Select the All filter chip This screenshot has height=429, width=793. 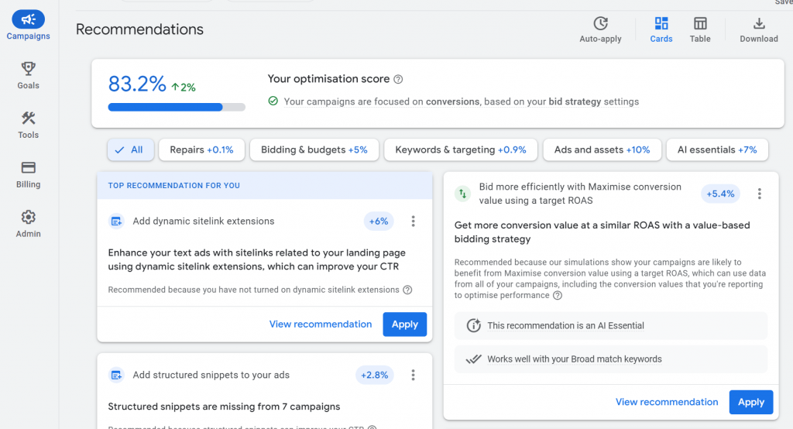[x=130, y=149]
